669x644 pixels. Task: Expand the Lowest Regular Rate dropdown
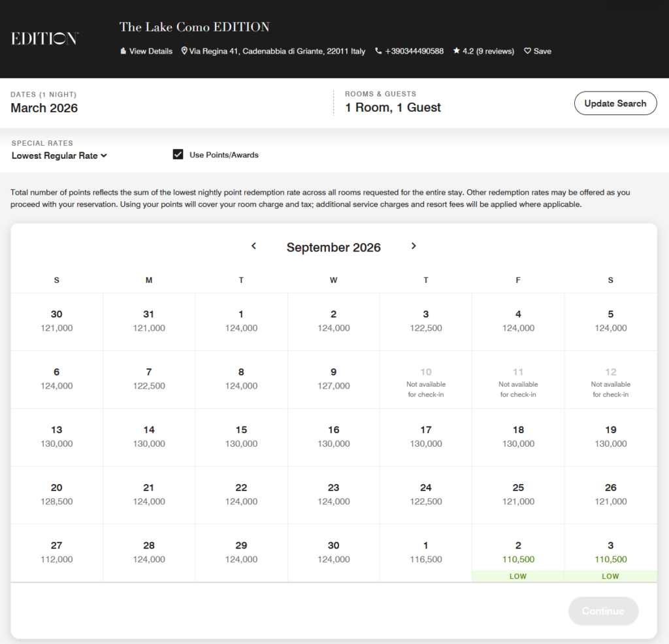[59, 155]
